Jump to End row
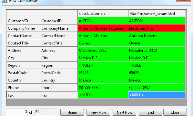Viewport: 193px width, 116px height. 150,112
